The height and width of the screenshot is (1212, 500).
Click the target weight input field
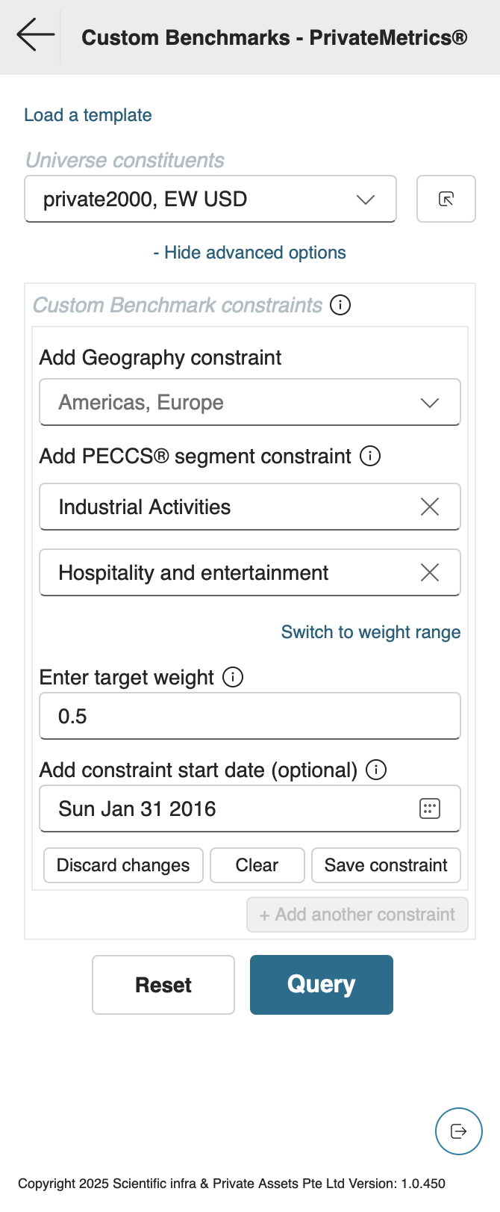(250, 716)
